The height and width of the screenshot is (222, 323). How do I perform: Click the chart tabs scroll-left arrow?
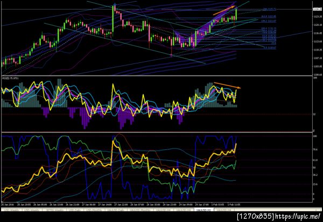[315, 210]
